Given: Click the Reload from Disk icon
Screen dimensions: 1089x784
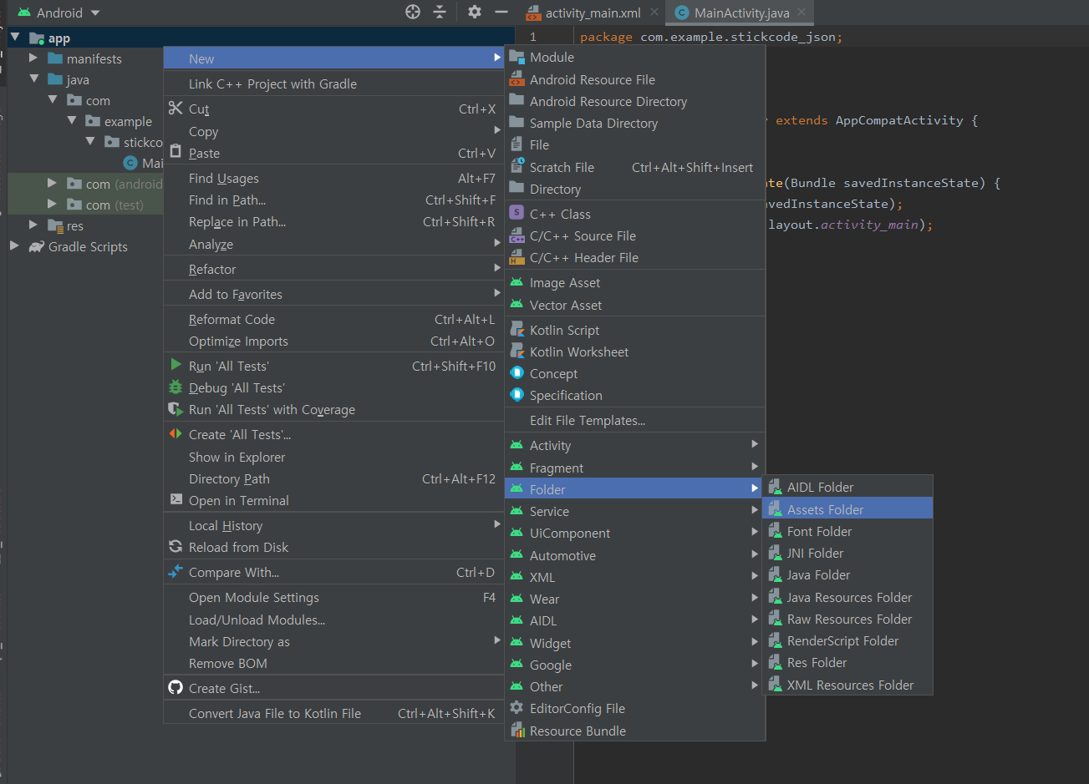Looking at the screenshot, I should point(176,547).
